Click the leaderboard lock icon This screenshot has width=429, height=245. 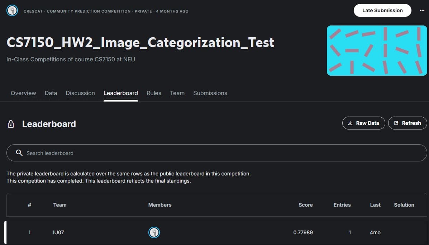point(11,124)
